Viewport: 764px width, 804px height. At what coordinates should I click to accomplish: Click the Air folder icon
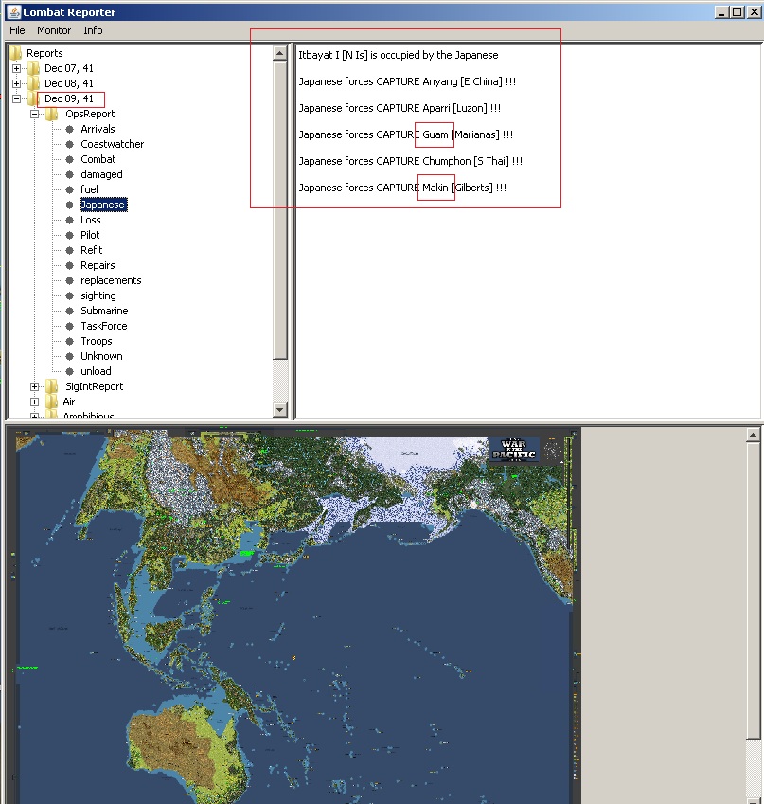52,402
